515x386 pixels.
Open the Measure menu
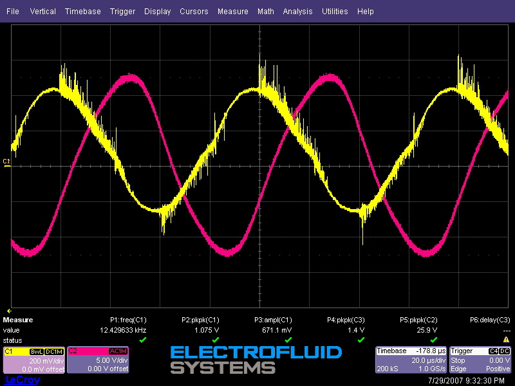(x=233, y=11)
